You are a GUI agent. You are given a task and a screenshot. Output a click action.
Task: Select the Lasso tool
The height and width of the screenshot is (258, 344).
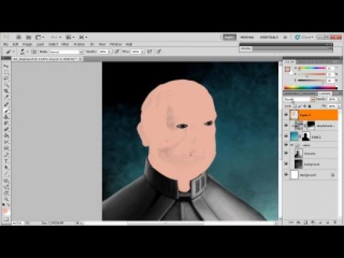(x=6, y=78)
